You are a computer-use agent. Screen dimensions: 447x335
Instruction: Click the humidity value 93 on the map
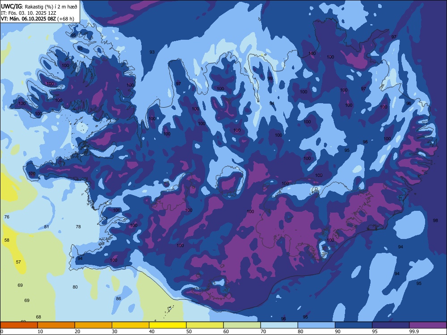[x=152, y=52]
